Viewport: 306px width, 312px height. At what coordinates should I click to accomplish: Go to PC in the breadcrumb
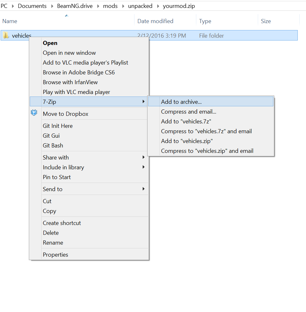point(4,6)
